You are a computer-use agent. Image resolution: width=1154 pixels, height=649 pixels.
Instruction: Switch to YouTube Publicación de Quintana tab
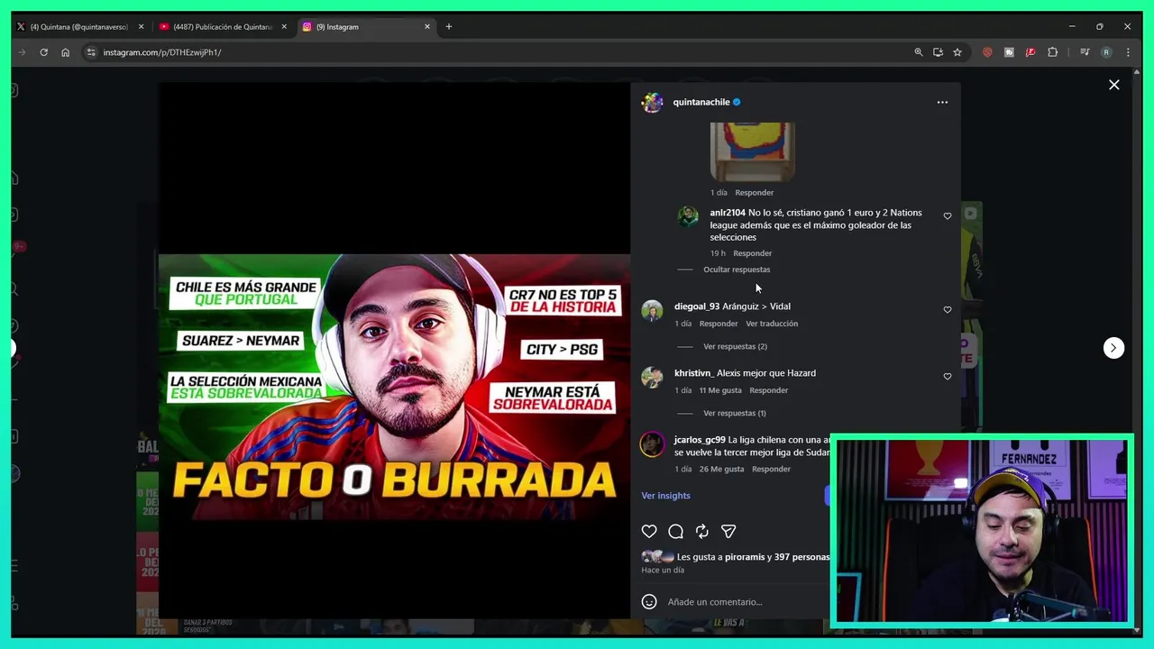[x=221, y=27]
